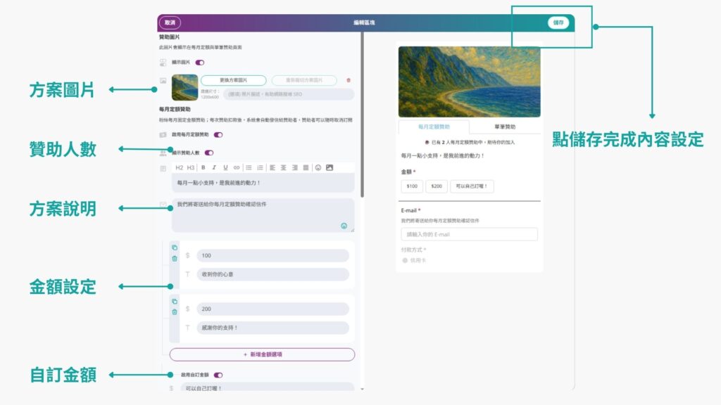Click the E-mail input field in preview
Viewport: 721px width, 405px height.
tap(468, 234)
